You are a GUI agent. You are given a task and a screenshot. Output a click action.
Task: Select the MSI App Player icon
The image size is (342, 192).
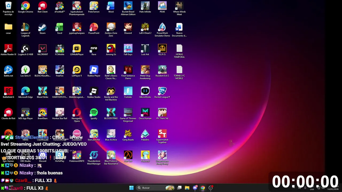point(25,114)
